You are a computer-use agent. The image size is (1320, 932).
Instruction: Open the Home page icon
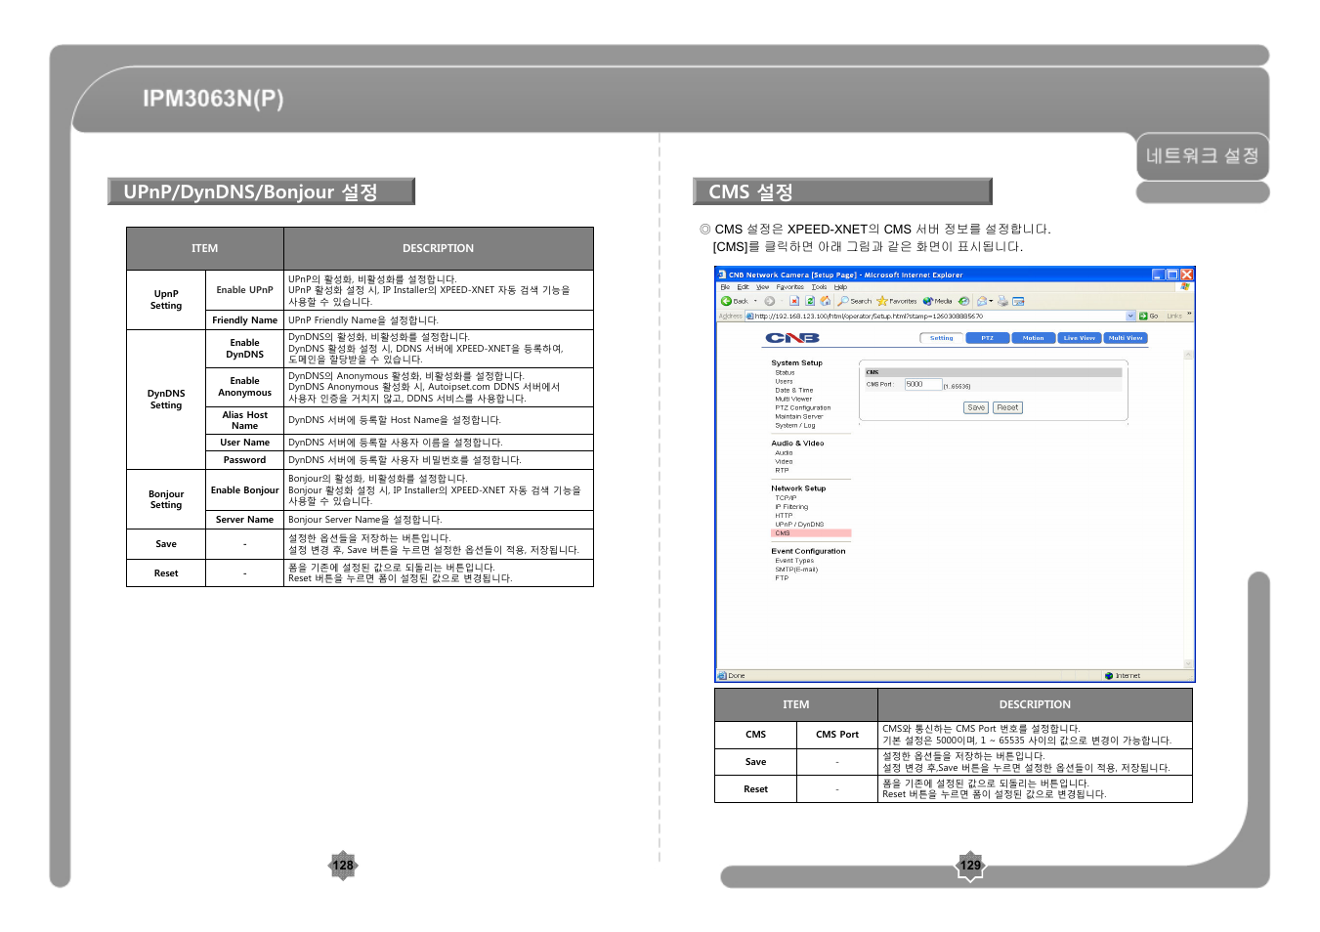pyautogui.click(x=826, y=301)
